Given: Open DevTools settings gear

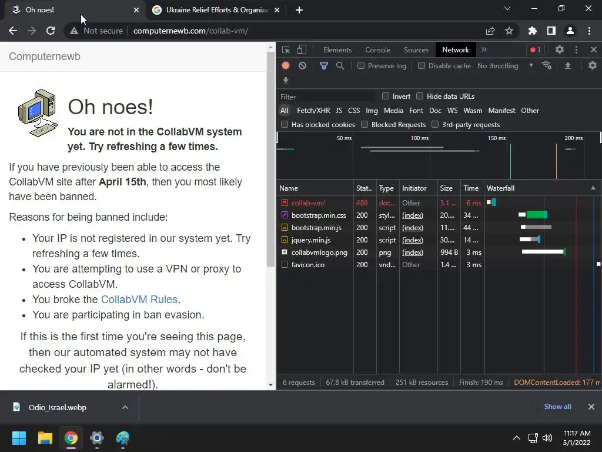Looking at the screenshot, I should [560, 49].
